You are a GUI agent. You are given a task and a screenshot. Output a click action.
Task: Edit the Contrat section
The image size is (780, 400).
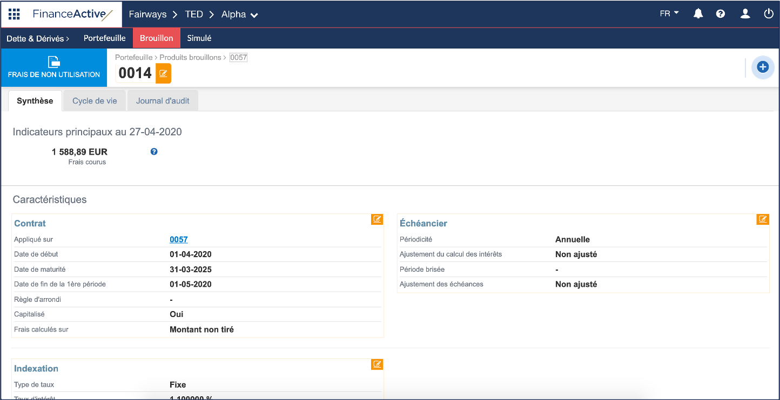pyautogui.click(x=376, y=219)
